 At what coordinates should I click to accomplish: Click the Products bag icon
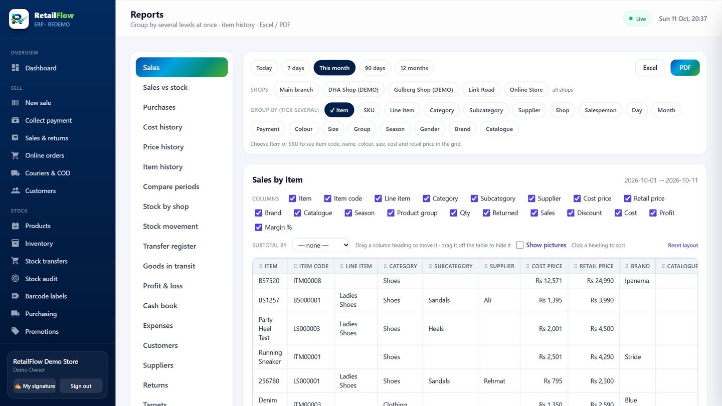pyautogui.click(x=16, y=226)
